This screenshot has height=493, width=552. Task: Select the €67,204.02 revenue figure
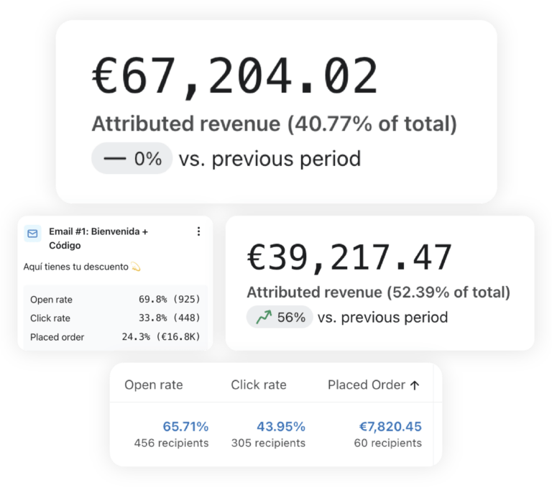(235, 77)
